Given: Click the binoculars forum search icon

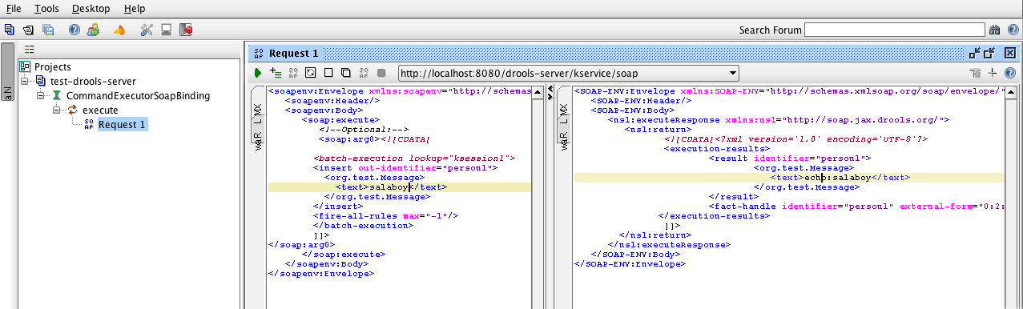Looking at the screenshot, I should point(994,30).
